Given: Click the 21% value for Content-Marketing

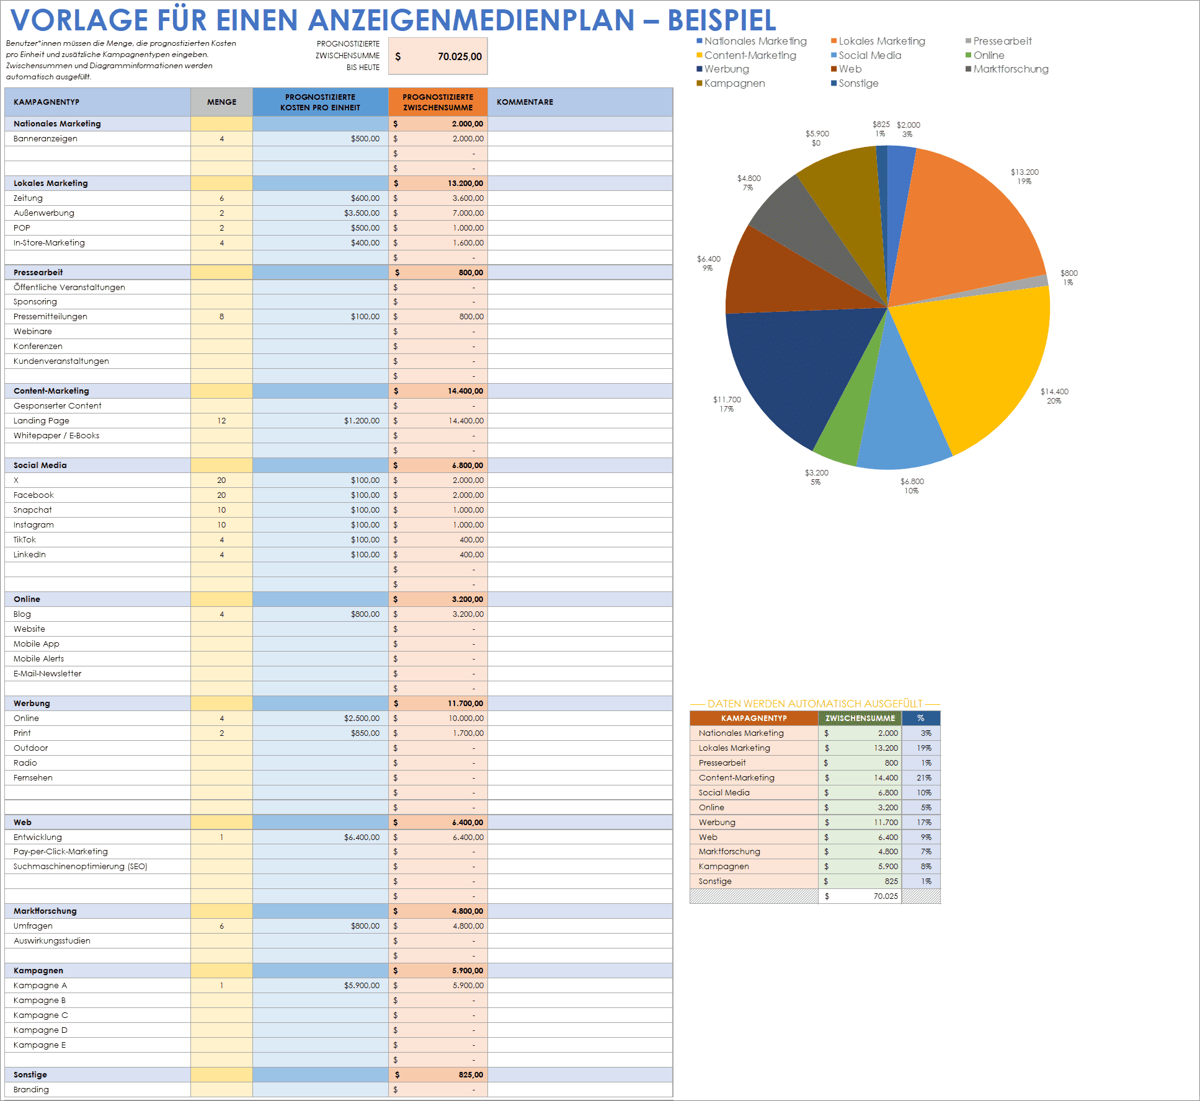Looking at the screenshot, I should pos(921,778).
